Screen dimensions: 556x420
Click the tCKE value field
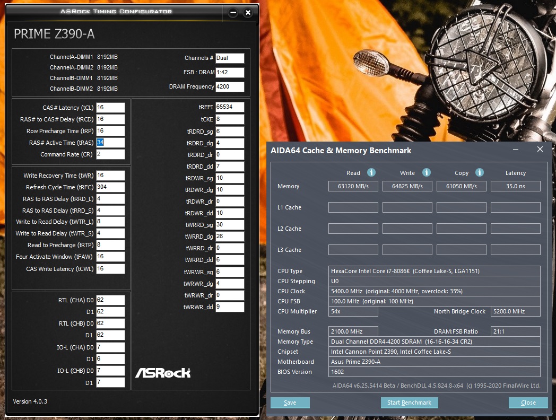pos(230,119)
